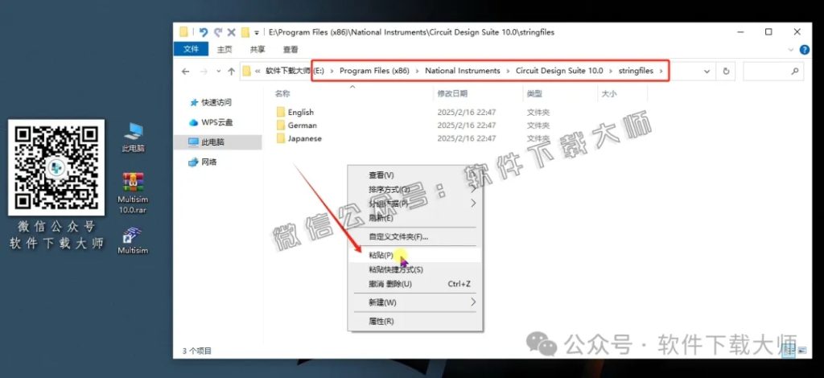824x378 pixels.
Task: Expand the chevron after National Instruments breadcrumb
Action: (509, 71)
